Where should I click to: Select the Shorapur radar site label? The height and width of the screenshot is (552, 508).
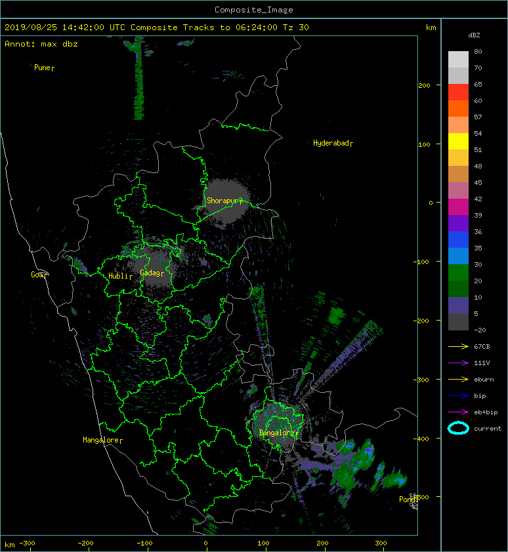224,201
